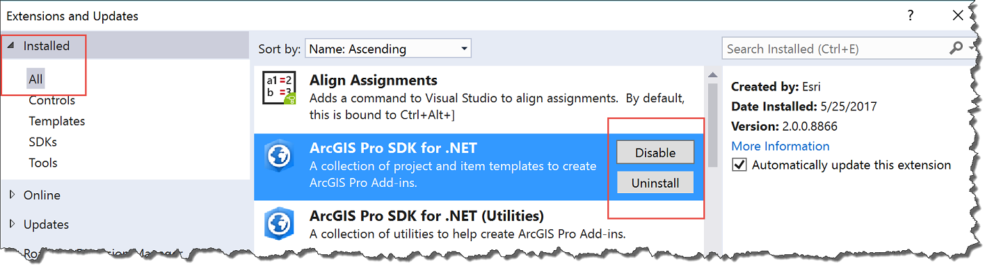Viewport: 992px width, 271px height.
Task: Select the SDKs category
Action: click(x=42, y=142)
